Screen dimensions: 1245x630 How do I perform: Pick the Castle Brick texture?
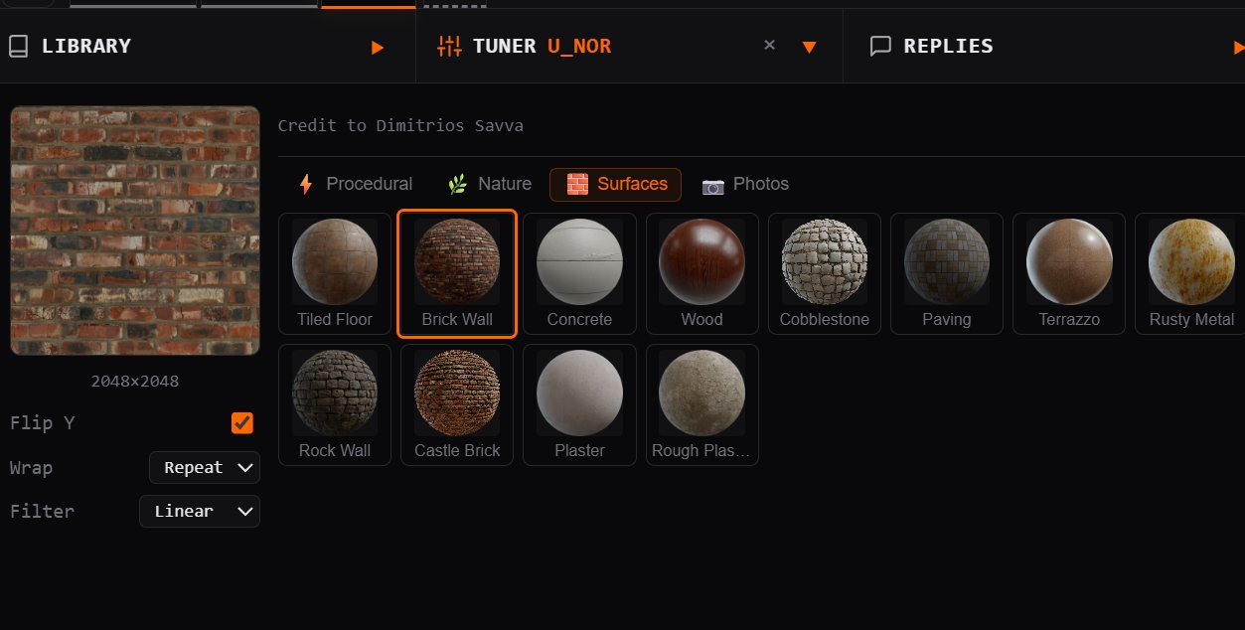pyautogui.click(x=457, y=404)
